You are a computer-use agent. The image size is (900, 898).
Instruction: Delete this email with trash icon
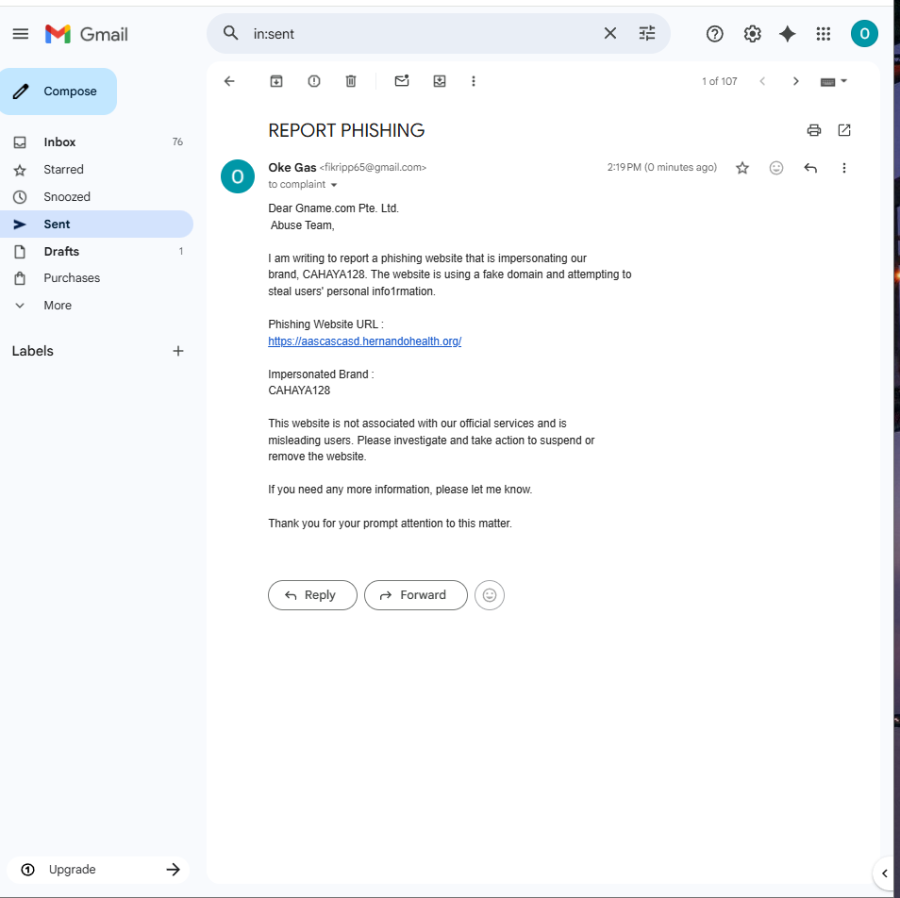point(351,81)
